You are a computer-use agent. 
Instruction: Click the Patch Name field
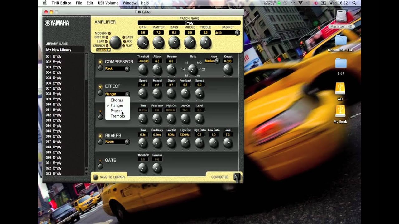189,23
